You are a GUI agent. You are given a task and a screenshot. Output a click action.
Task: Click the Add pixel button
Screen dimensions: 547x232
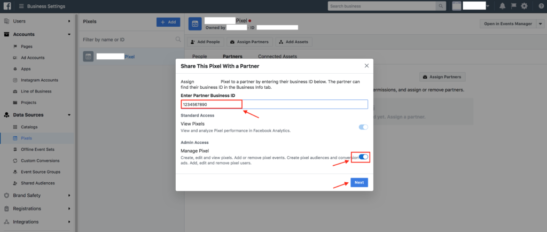tap(168, 22)
